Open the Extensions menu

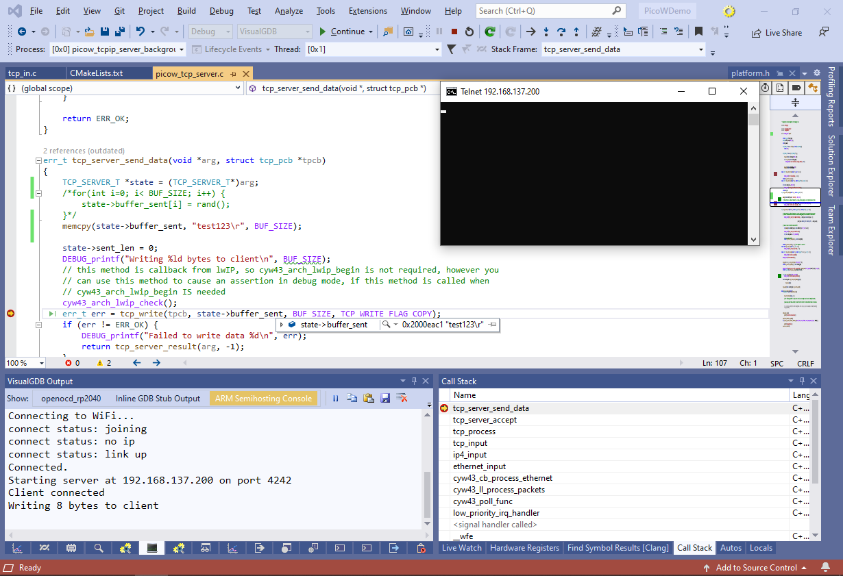tap(367, 11)
